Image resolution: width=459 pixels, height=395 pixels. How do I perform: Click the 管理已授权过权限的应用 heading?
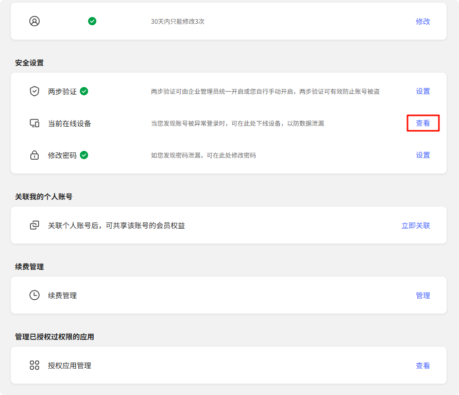point(55,337)
